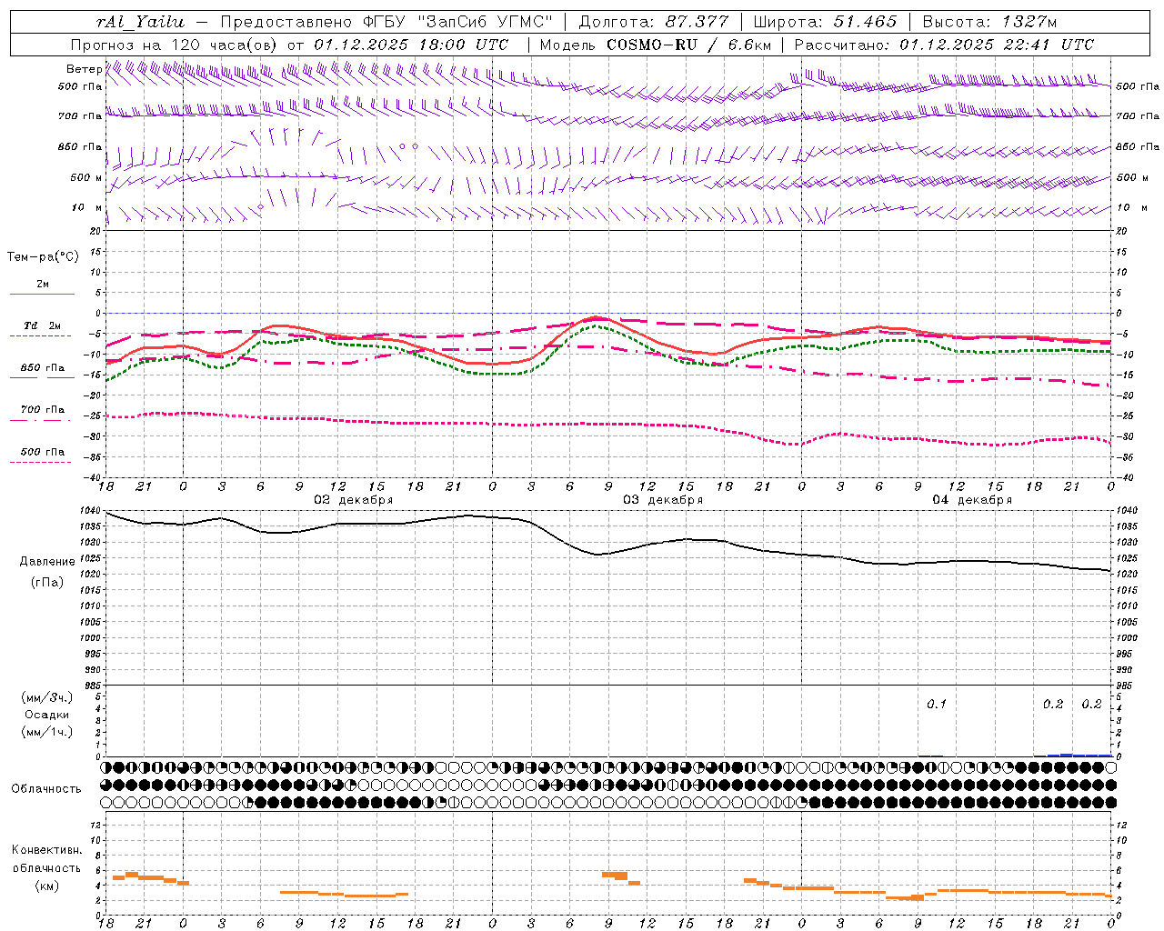The image size is (1164, 931).
Task: Select the forecast length text Прогноз на 120 часа(ов)
Action: click(x=176, y=45)
